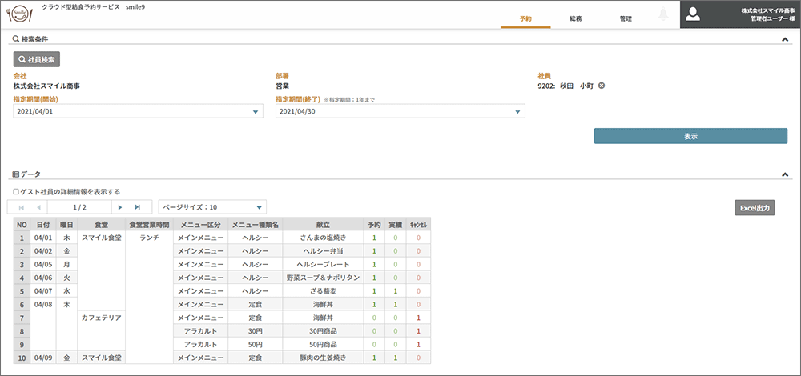The height and width of the screenshot is (376, 801).
Task: Click the end date field 2021/04/30
Action: pyautogui.click(x=400, y=111)
